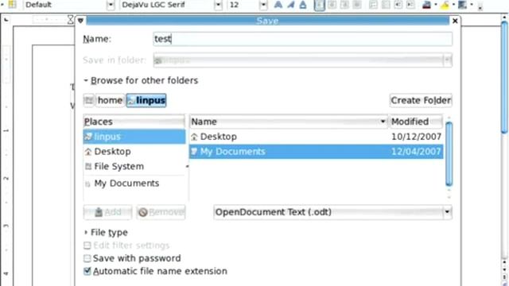Click Decrease Indent icon
The height and width of the screenshot is (286, 509).
point(398,5)
